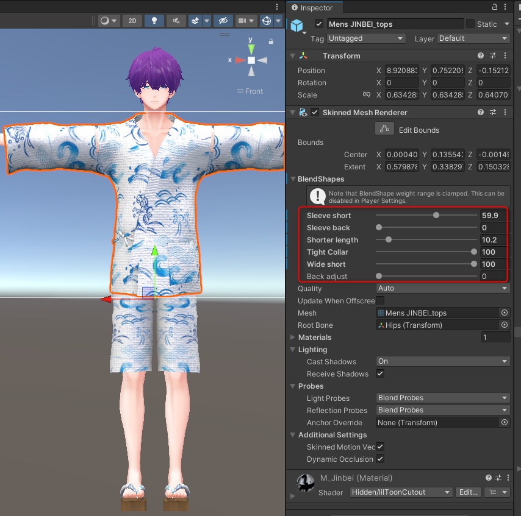Image resolution: width=521 pixels, height=516 pixels.
Task: Edit Position X field
Action: coord(401,71)
